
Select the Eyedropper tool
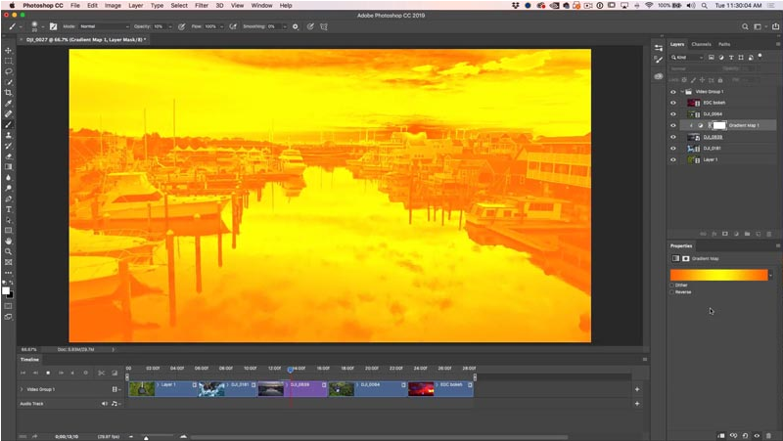pos(9,104)
